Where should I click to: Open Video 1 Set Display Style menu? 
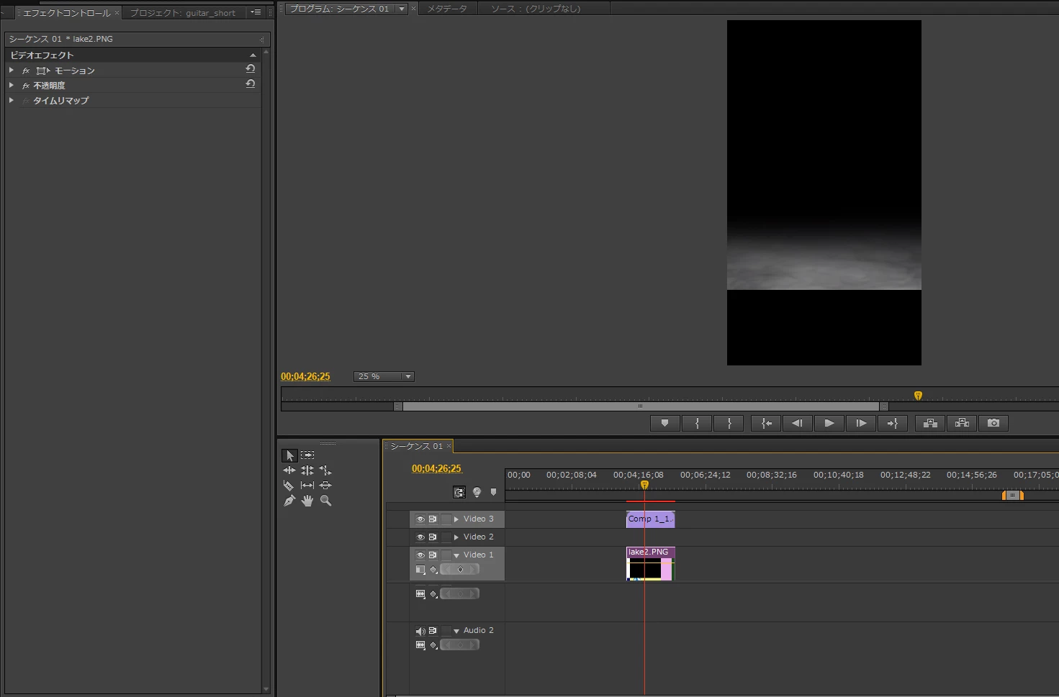pos(420,570)
